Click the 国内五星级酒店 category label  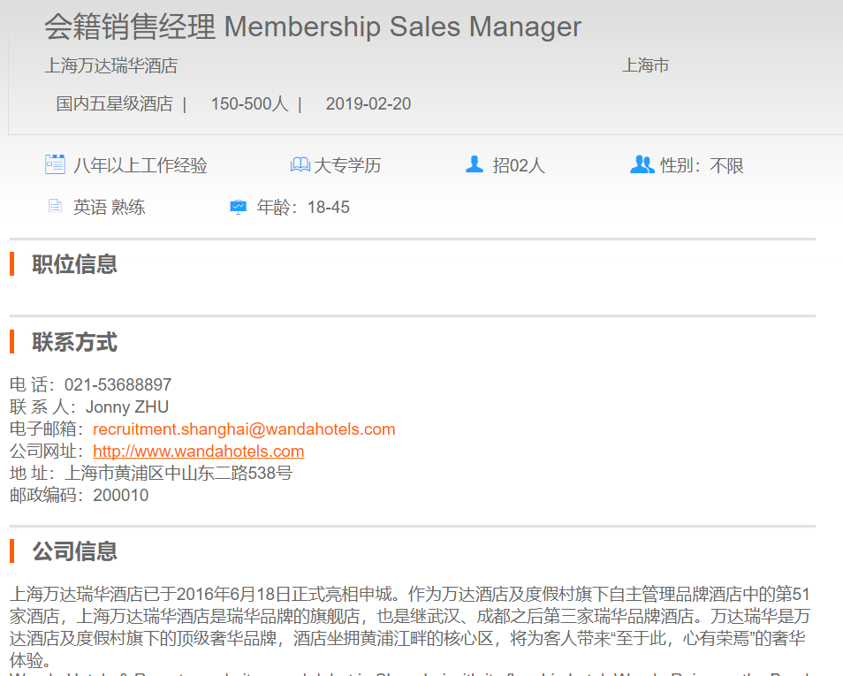point(115,104)
